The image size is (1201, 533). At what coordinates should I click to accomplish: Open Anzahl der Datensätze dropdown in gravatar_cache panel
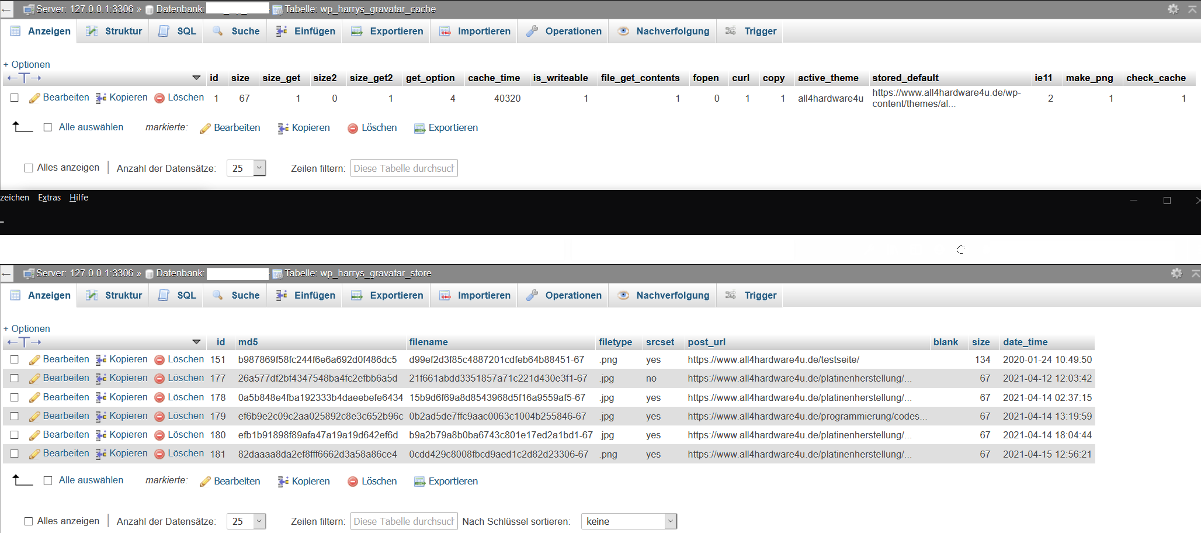(247, 168)
